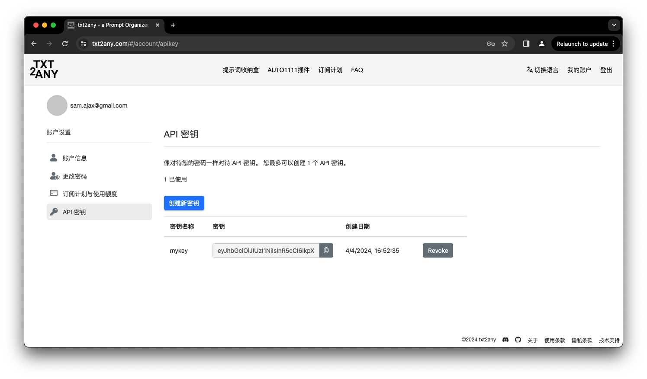Open the 使用条款 footer link
This screenshot has height=379, width=647.
pos(555,340)
